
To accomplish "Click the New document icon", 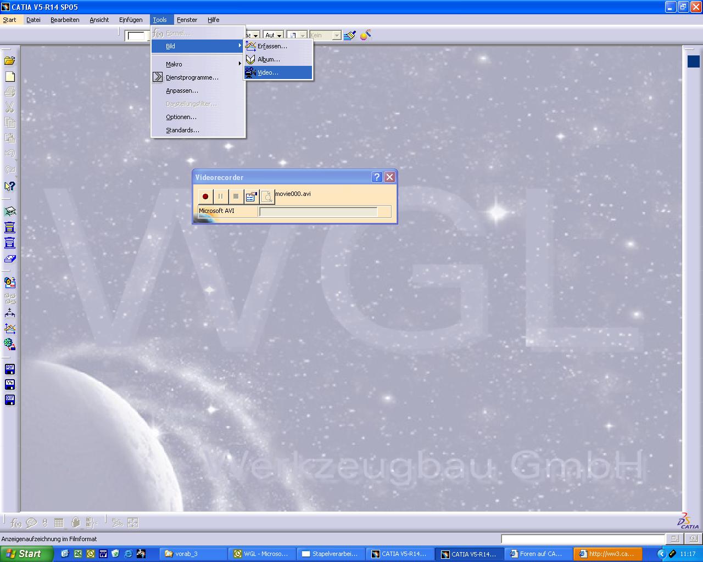I will click(x=10, y=77).
